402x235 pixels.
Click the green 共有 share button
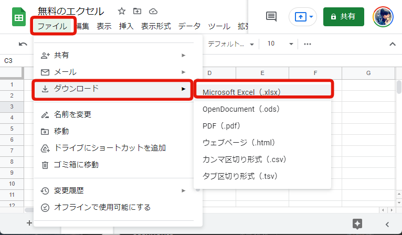click(343, 17)
